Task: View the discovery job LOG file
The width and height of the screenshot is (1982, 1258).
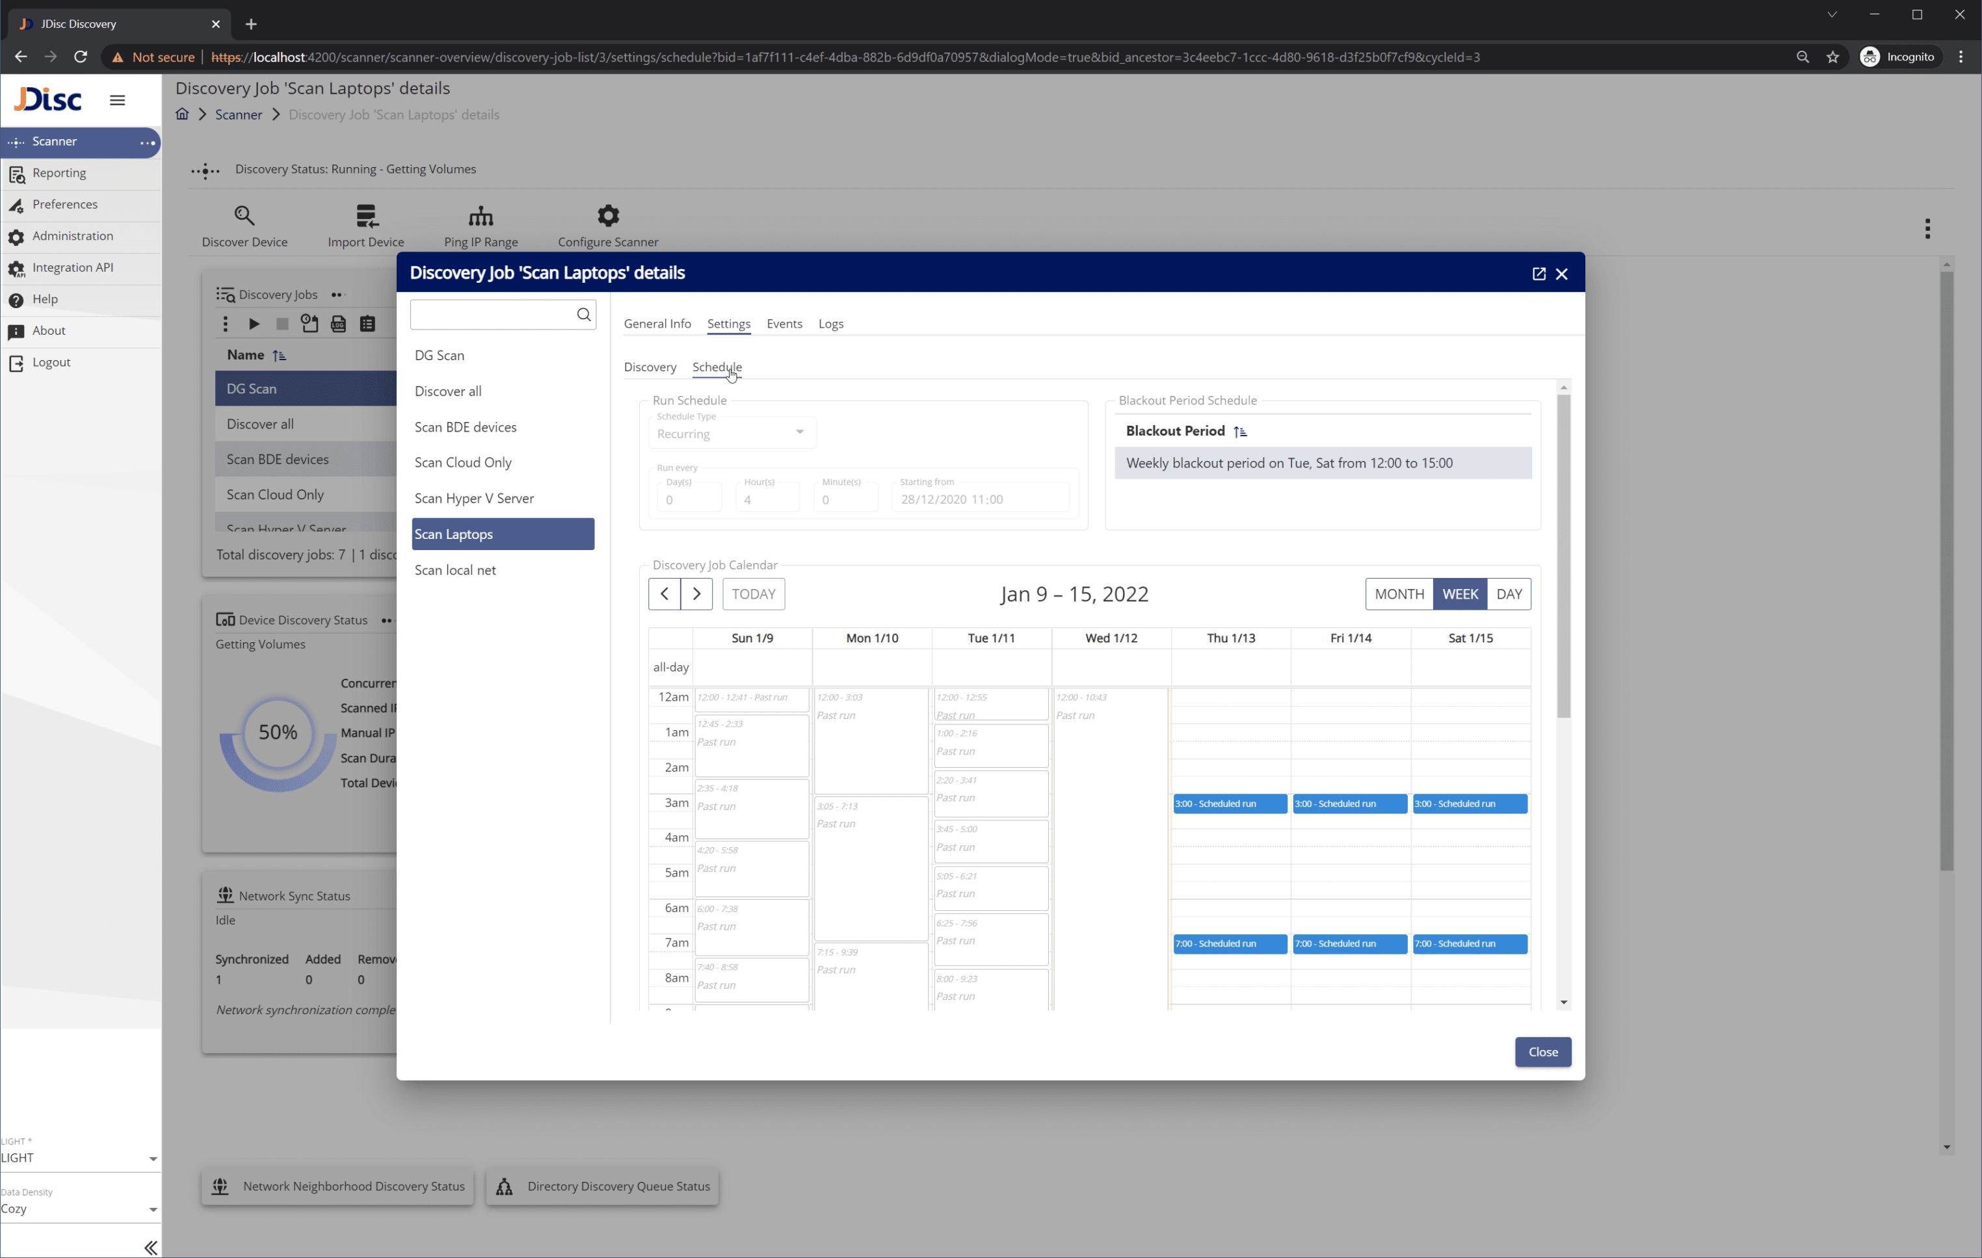Action: pyautogui.click(x=338, y=323)
